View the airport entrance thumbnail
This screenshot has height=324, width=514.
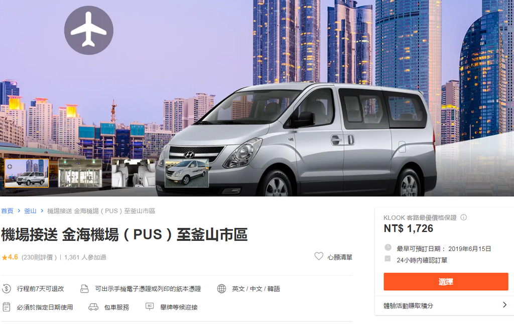80,173
